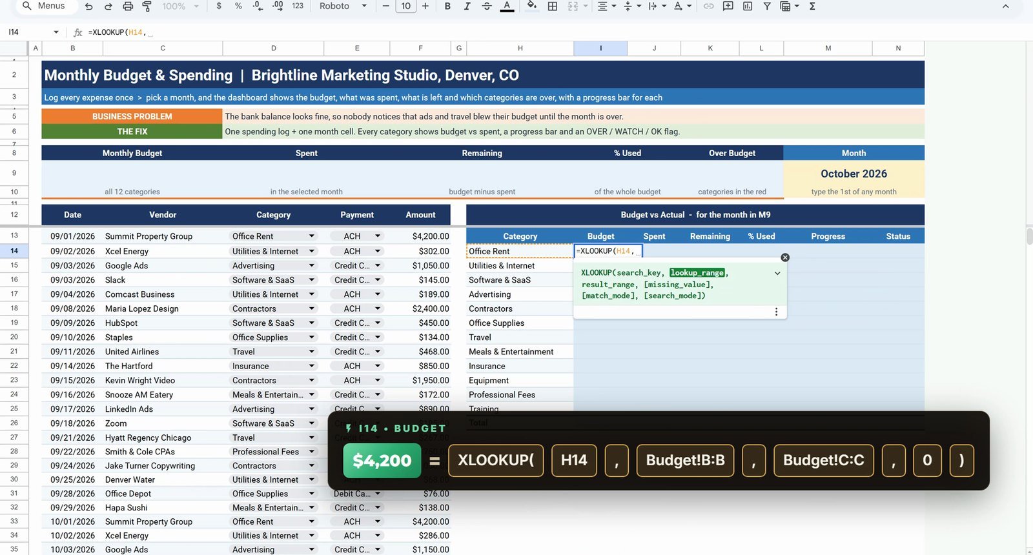This screenshot has width=1033, height=555.
Task: Open the borders tool
Action: (x=553, y=6)
